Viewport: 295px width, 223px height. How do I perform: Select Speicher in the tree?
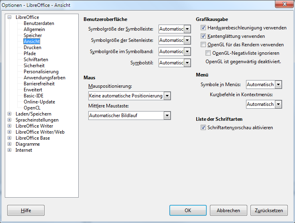33,35
